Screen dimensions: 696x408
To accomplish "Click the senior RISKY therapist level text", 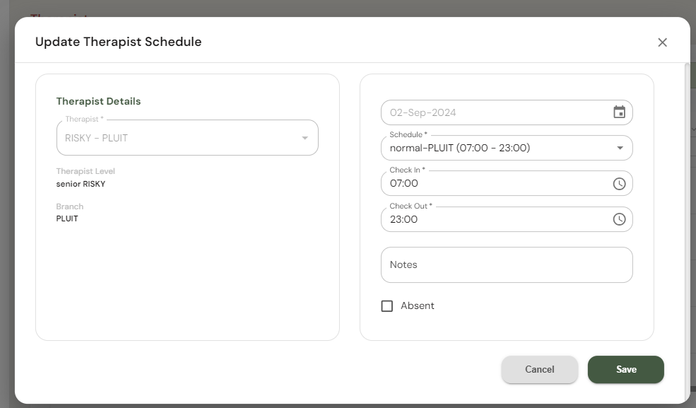I will click(x=81, y=184).
